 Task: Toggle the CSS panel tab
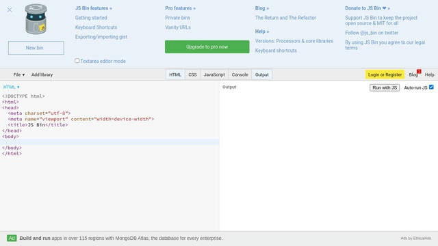coord(192,74)
